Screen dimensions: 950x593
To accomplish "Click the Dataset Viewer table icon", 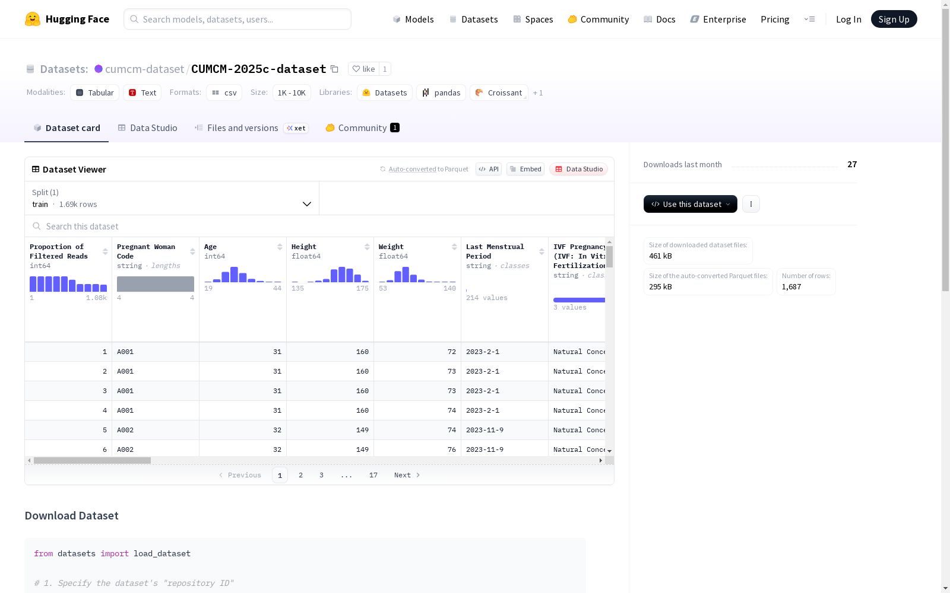I will coord(36,169).
